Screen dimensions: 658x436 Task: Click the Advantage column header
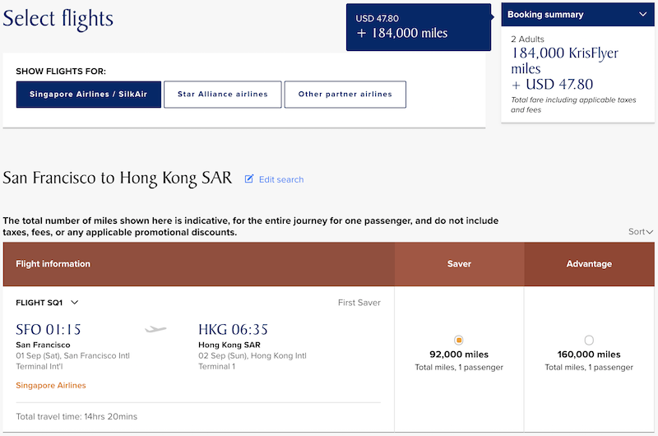tap(589, 264)
